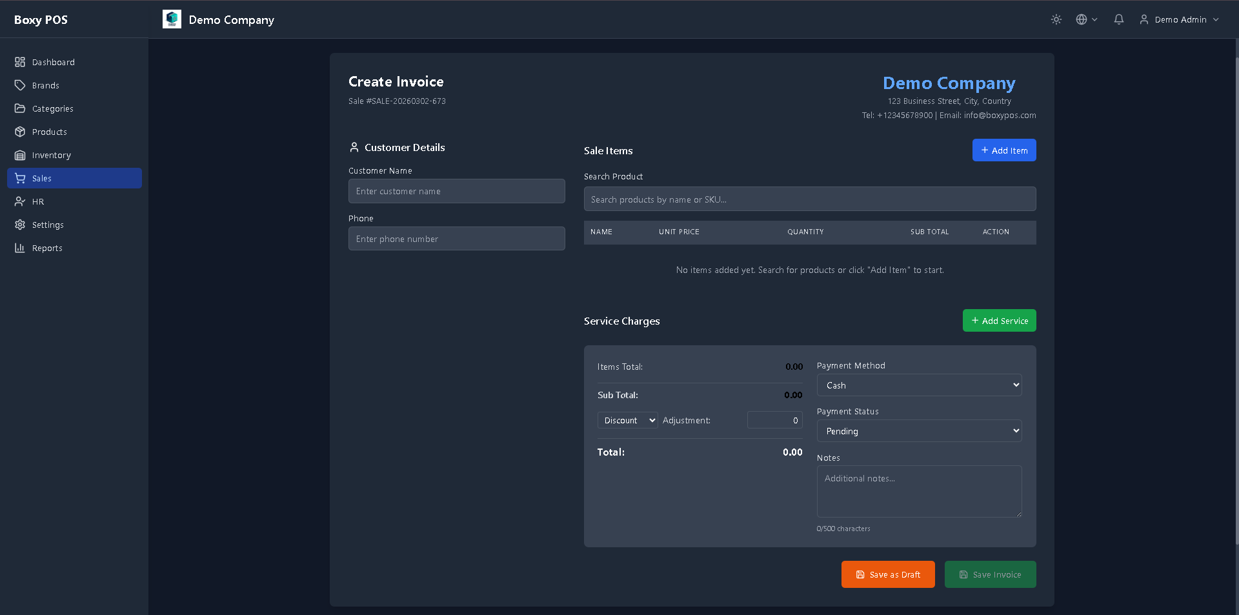Click the Add Item button
Viewport: 1239px width, 615px height.
[1004, 150]
